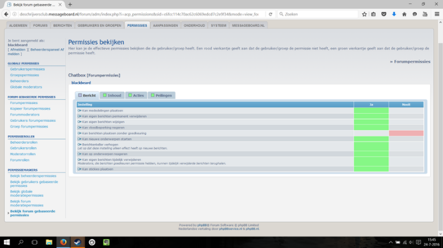This screenshot has width=443, height=248.
Task: Open Beheerders sidebar link
Action: (19, 81)
